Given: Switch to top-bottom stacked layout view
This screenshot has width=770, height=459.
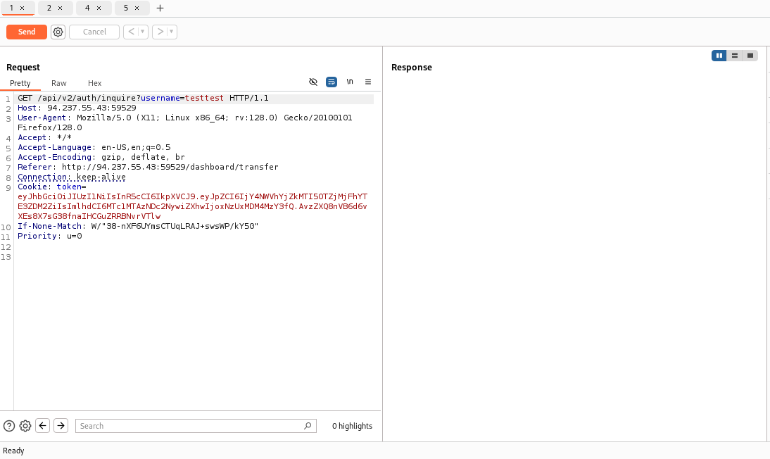Looking at the screenshot, I should click(735, 56).
